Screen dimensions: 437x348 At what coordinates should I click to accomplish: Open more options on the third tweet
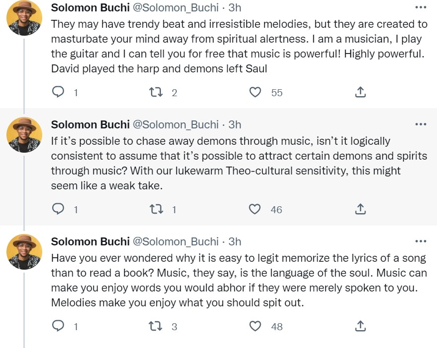(420, 241)
